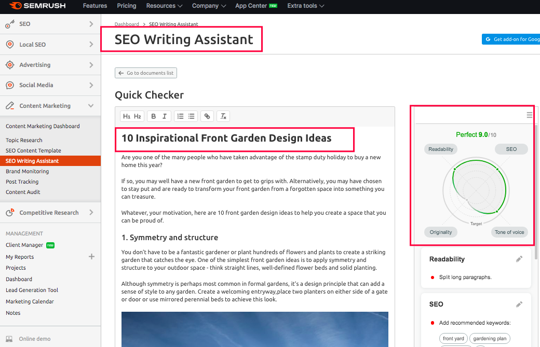This screenshot has width=540, height=347.
Task: Insert a bulleted list via toolbar
Action: (x=192, y=116)
